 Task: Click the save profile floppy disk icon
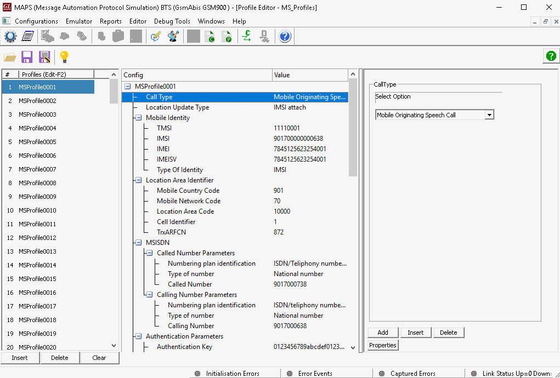27,57
